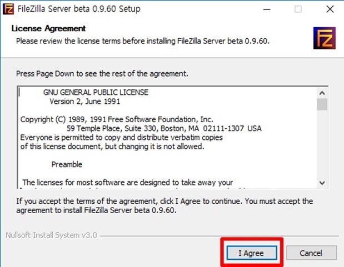Click 'Press Page Down to see the rest' text
The width and height of the screenshot is (344, 267).
pyautogui.click(x=102, y=74)
